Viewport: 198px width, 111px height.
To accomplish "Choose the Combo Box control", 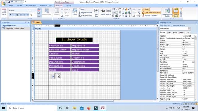I will [x=114, y=9].
